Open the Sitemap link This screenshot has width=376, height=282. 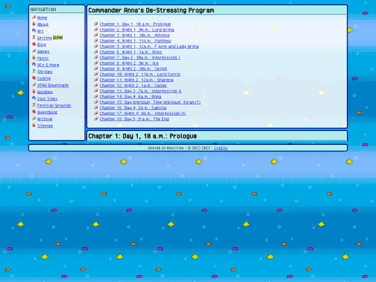pos(45,125)
